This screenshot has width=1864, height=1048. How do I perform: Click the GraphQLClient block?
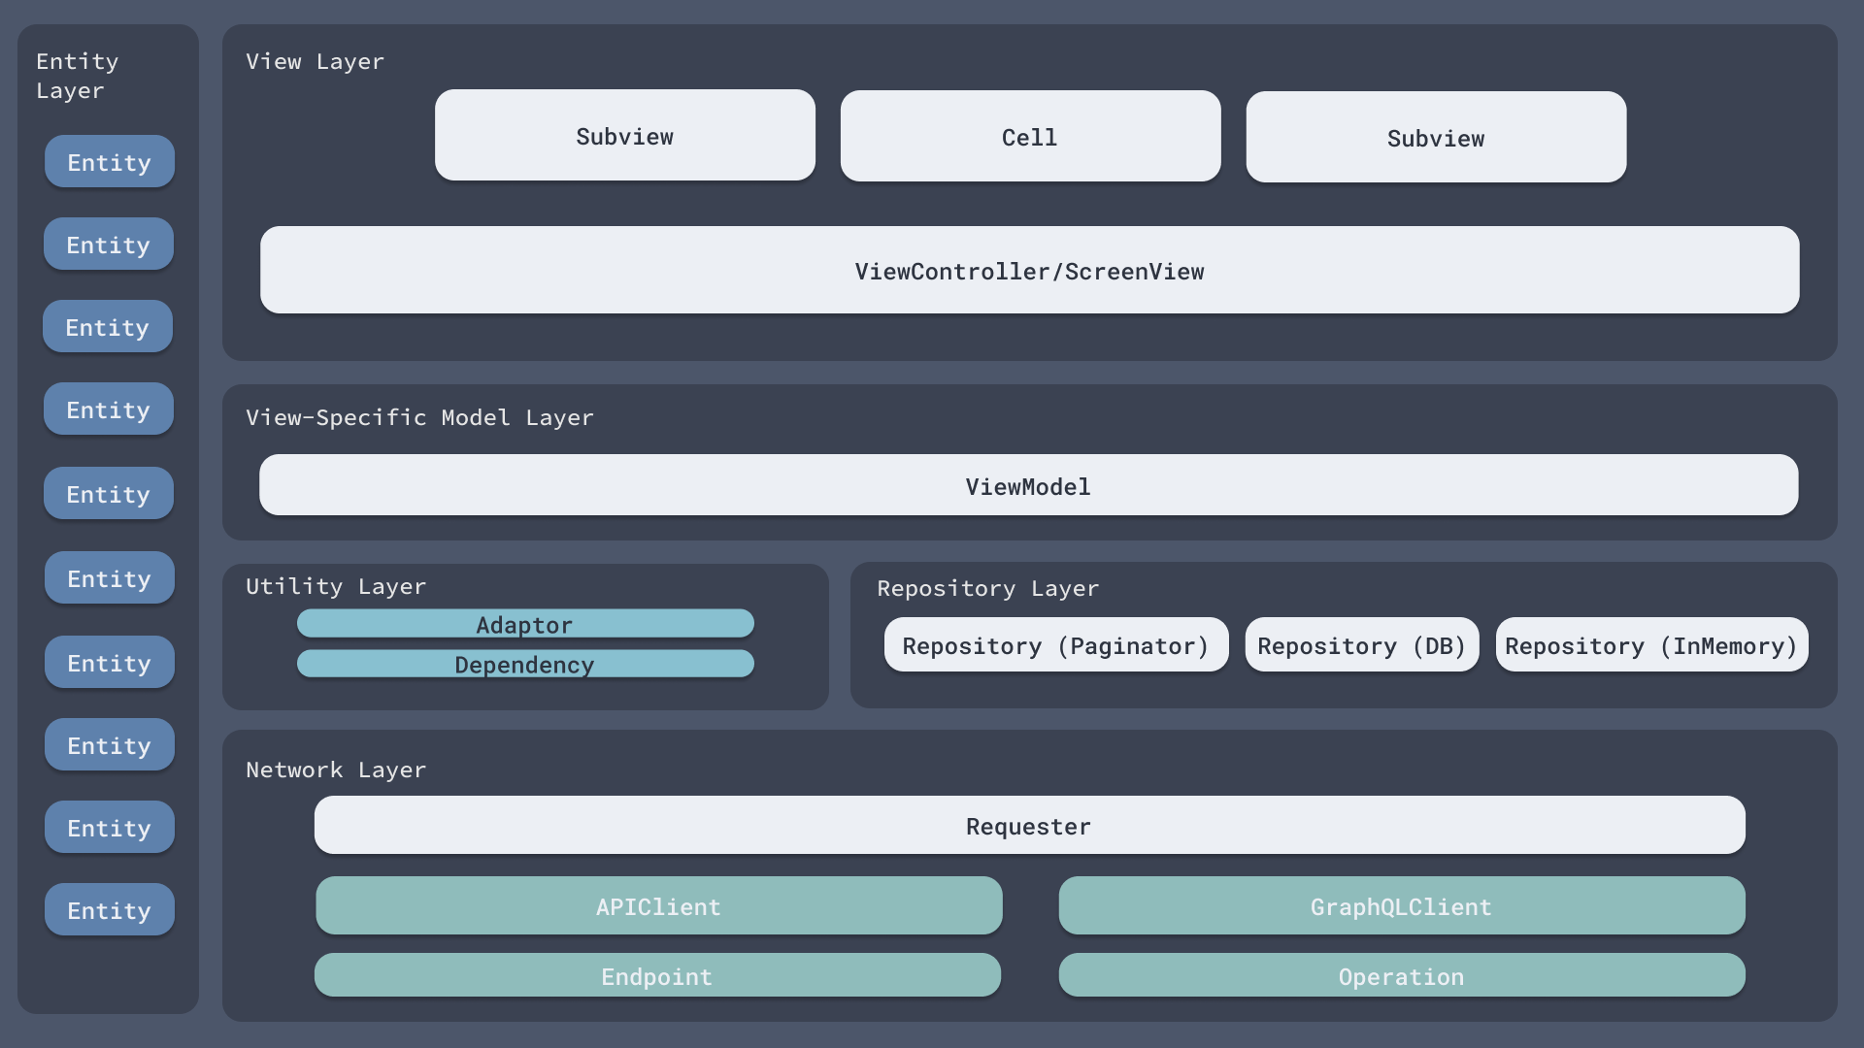pos(1401,906)
